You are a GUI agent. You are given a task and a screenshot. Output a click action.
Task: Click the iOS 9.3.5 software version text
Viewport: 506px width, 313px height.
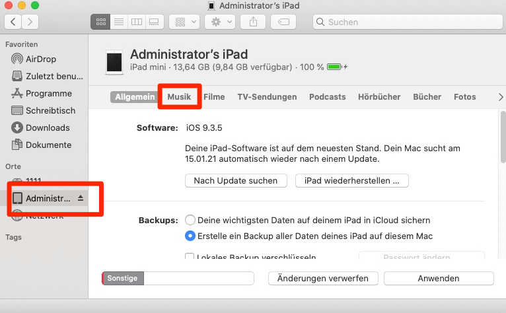click(x=204, y=128)
